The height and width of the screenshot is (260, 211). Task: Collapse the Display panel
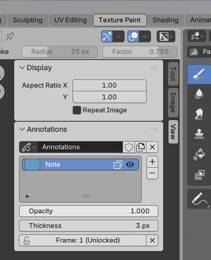(22, 68)
